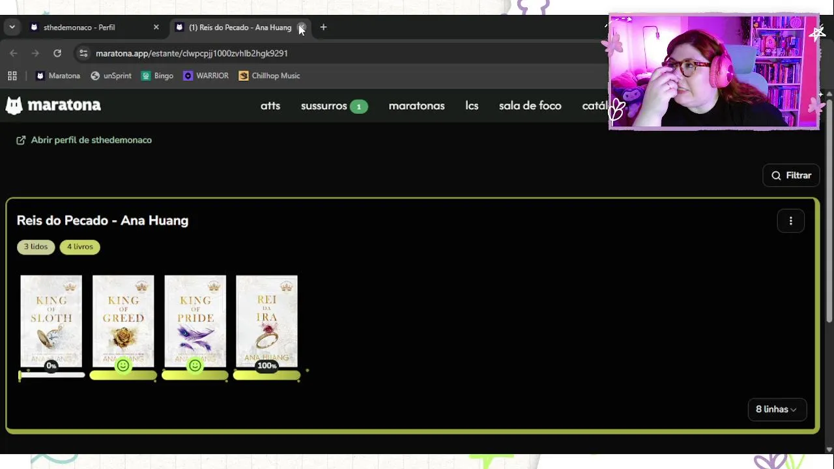Image resolution: width=834 pixels, height=469 pixels.
Task: Navigate to maratonas
Action: point(416,106)
